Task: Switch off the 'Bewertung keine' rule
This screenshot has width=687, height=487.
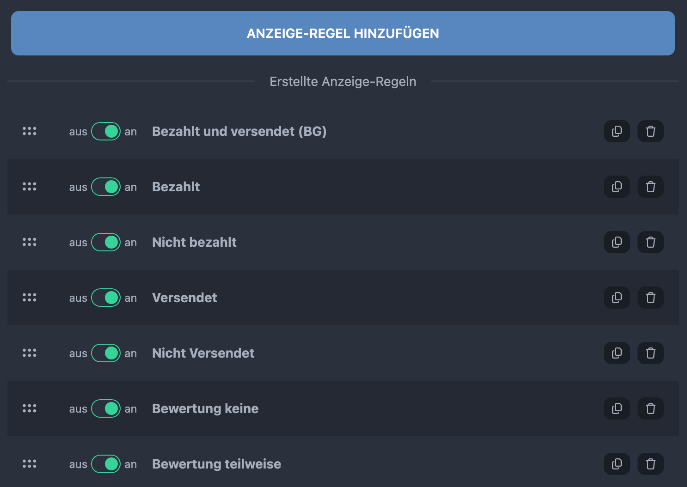Action: click(x=106, y=408)
